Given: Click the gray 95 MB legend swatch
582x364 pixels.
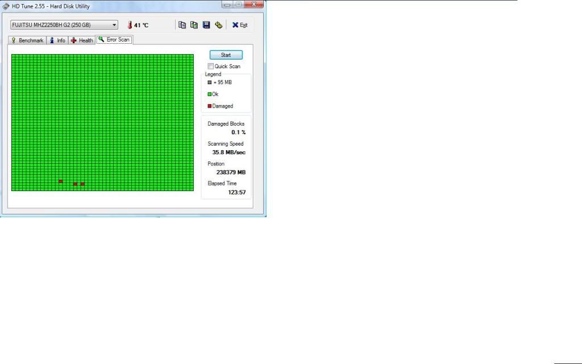Looking at the screenshot, I should coord(209,82).
